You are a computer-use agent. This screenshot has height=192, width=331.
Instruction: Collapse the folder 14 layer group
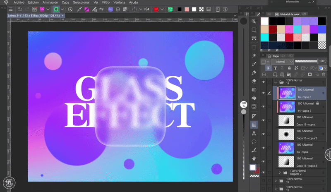276,82
